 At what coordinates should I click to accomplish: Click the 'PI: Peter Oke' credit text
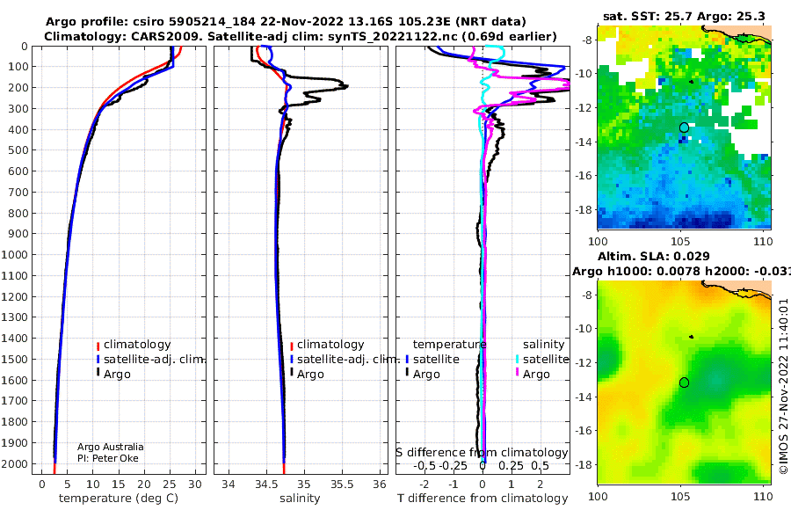107,458
